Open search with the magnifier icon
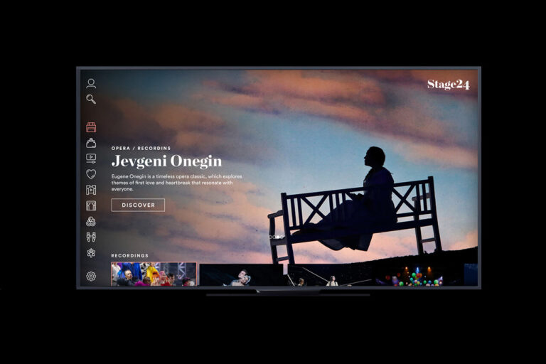This screenshot has height=364, width=546. click(91, 100)
